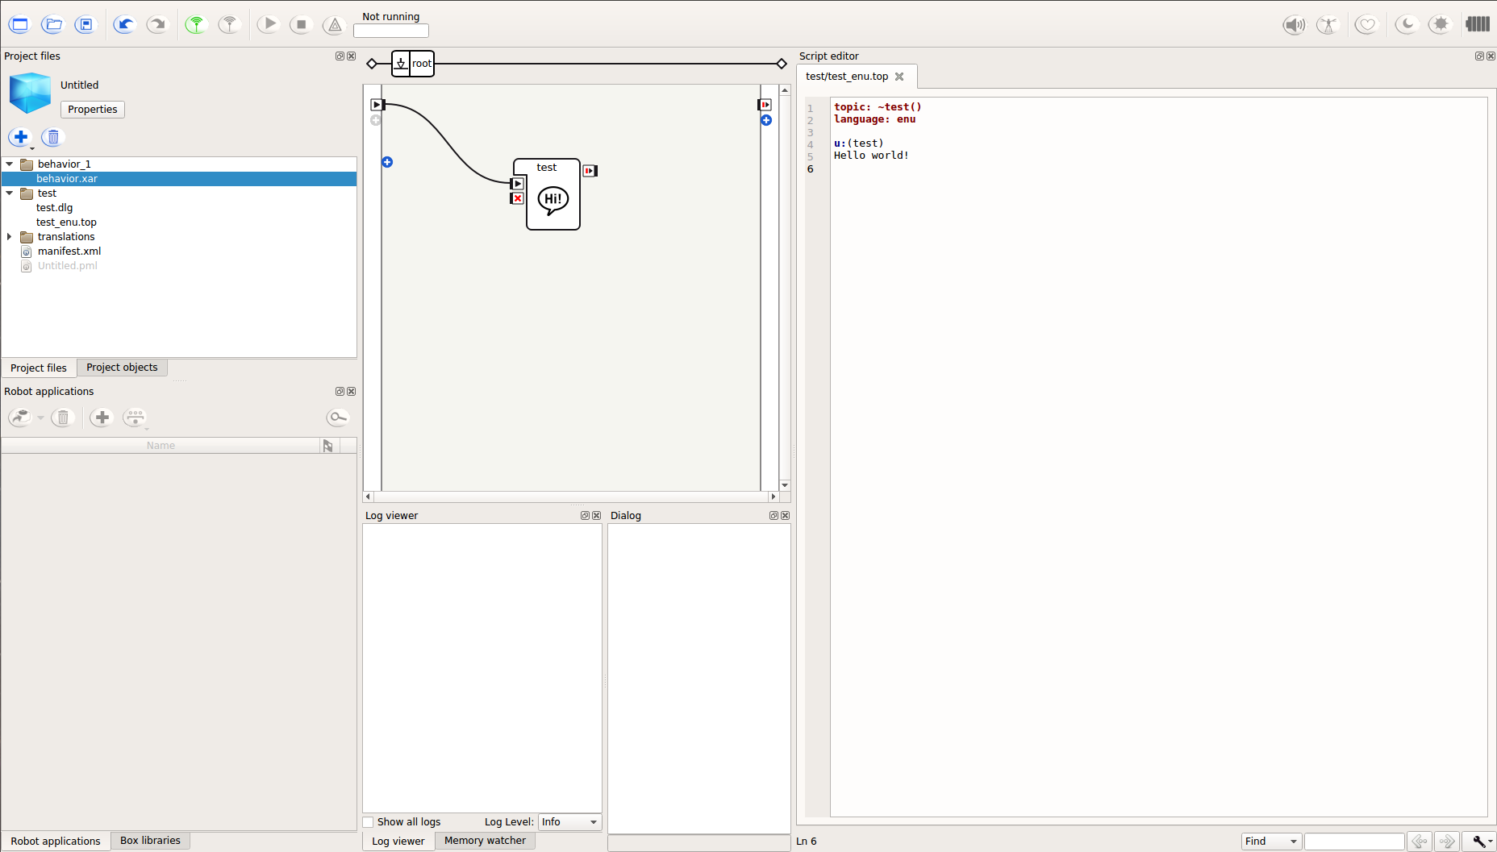The image size is (1497, 852).
Task: Click the battery level icon
Action: (x=1478, y=24)
